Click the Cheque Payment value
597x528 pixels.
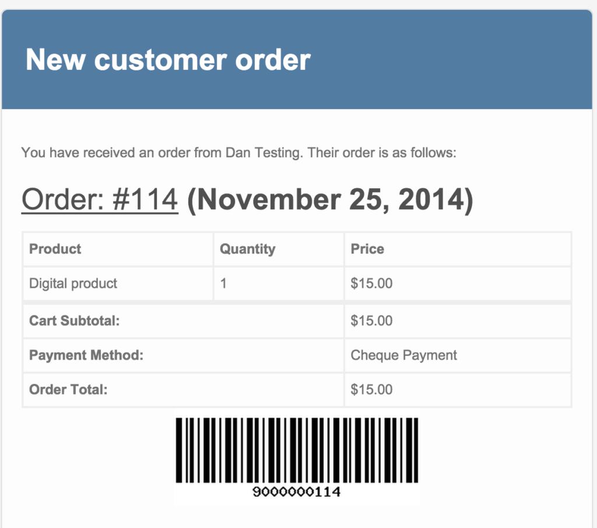[x=403, y=355]
